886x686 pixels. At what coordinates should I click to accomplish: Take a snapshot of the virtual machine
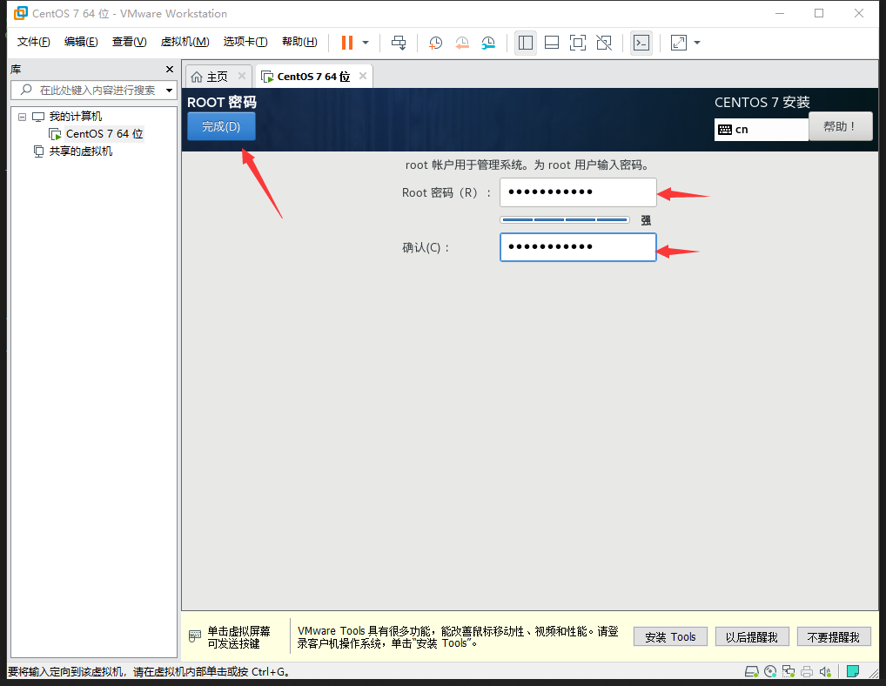435,42
